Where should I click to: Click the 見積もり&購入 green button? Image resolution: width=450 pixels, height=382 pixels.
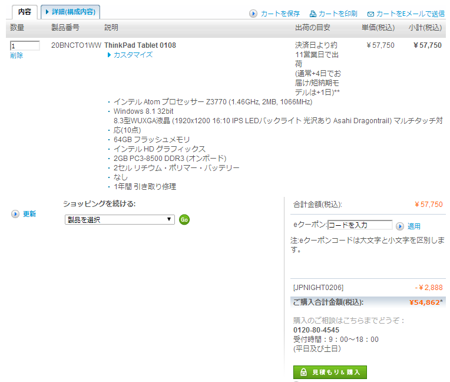click(330, 373)
